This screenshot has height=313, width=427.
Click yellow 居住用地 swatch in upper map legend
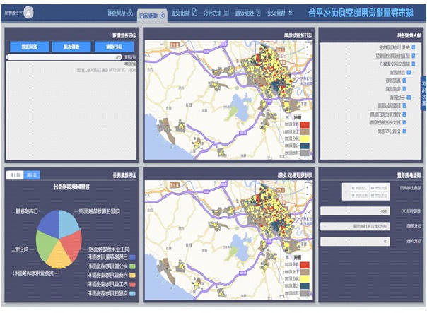[305, 138]
